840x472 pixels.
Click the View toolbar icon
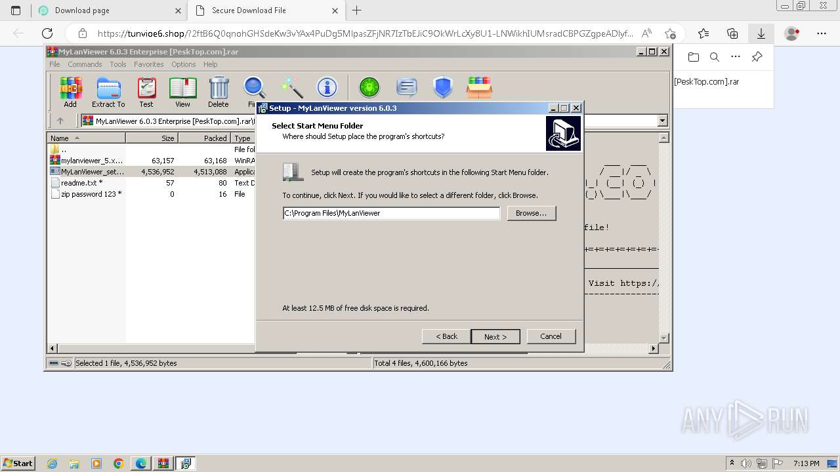click(x=182, y=92)
